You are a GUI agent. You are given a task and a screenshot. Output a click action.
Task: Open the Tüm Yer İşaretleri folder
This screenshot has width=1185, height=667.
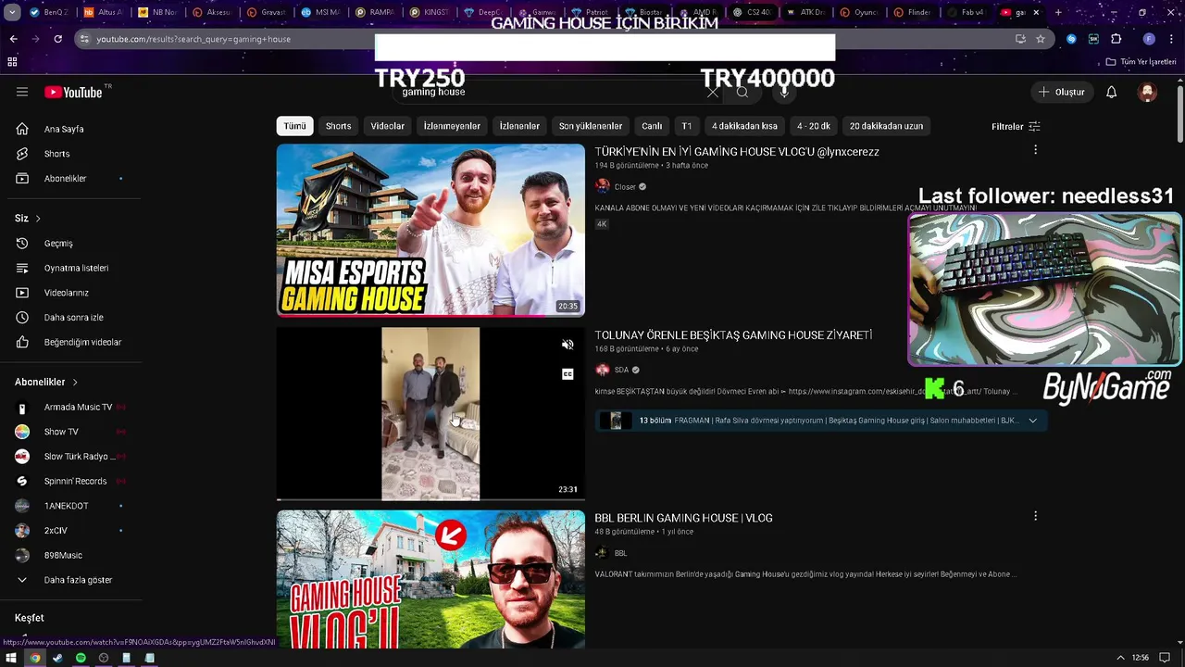[x=1141, y=61]
